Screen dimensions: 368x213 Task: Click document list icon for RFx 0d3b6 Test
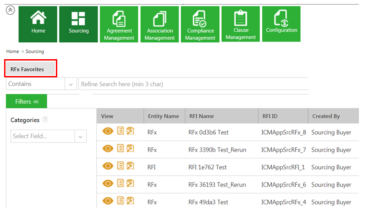[x=120, y=132]
